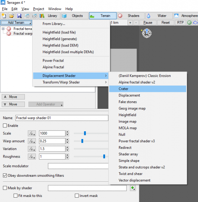The height and width of the screenshot is (202, 198).
Task: Open a file with the folder icon
Action: point(11,16)
